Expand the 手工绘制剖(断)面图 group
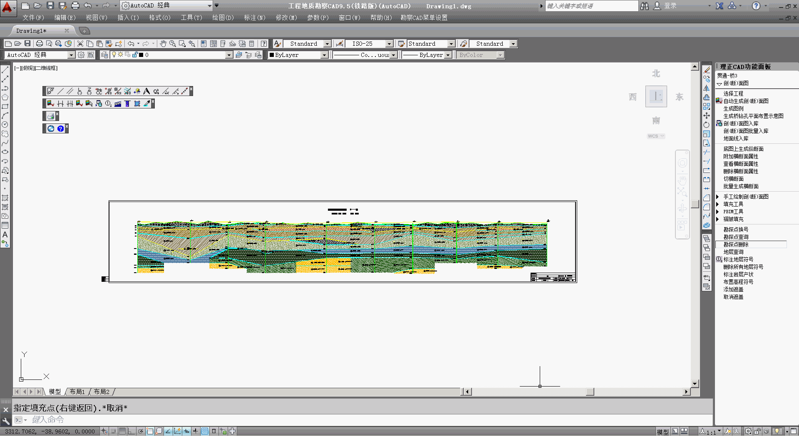The height and width of the screenshot is (436, 799). point(718,197)
